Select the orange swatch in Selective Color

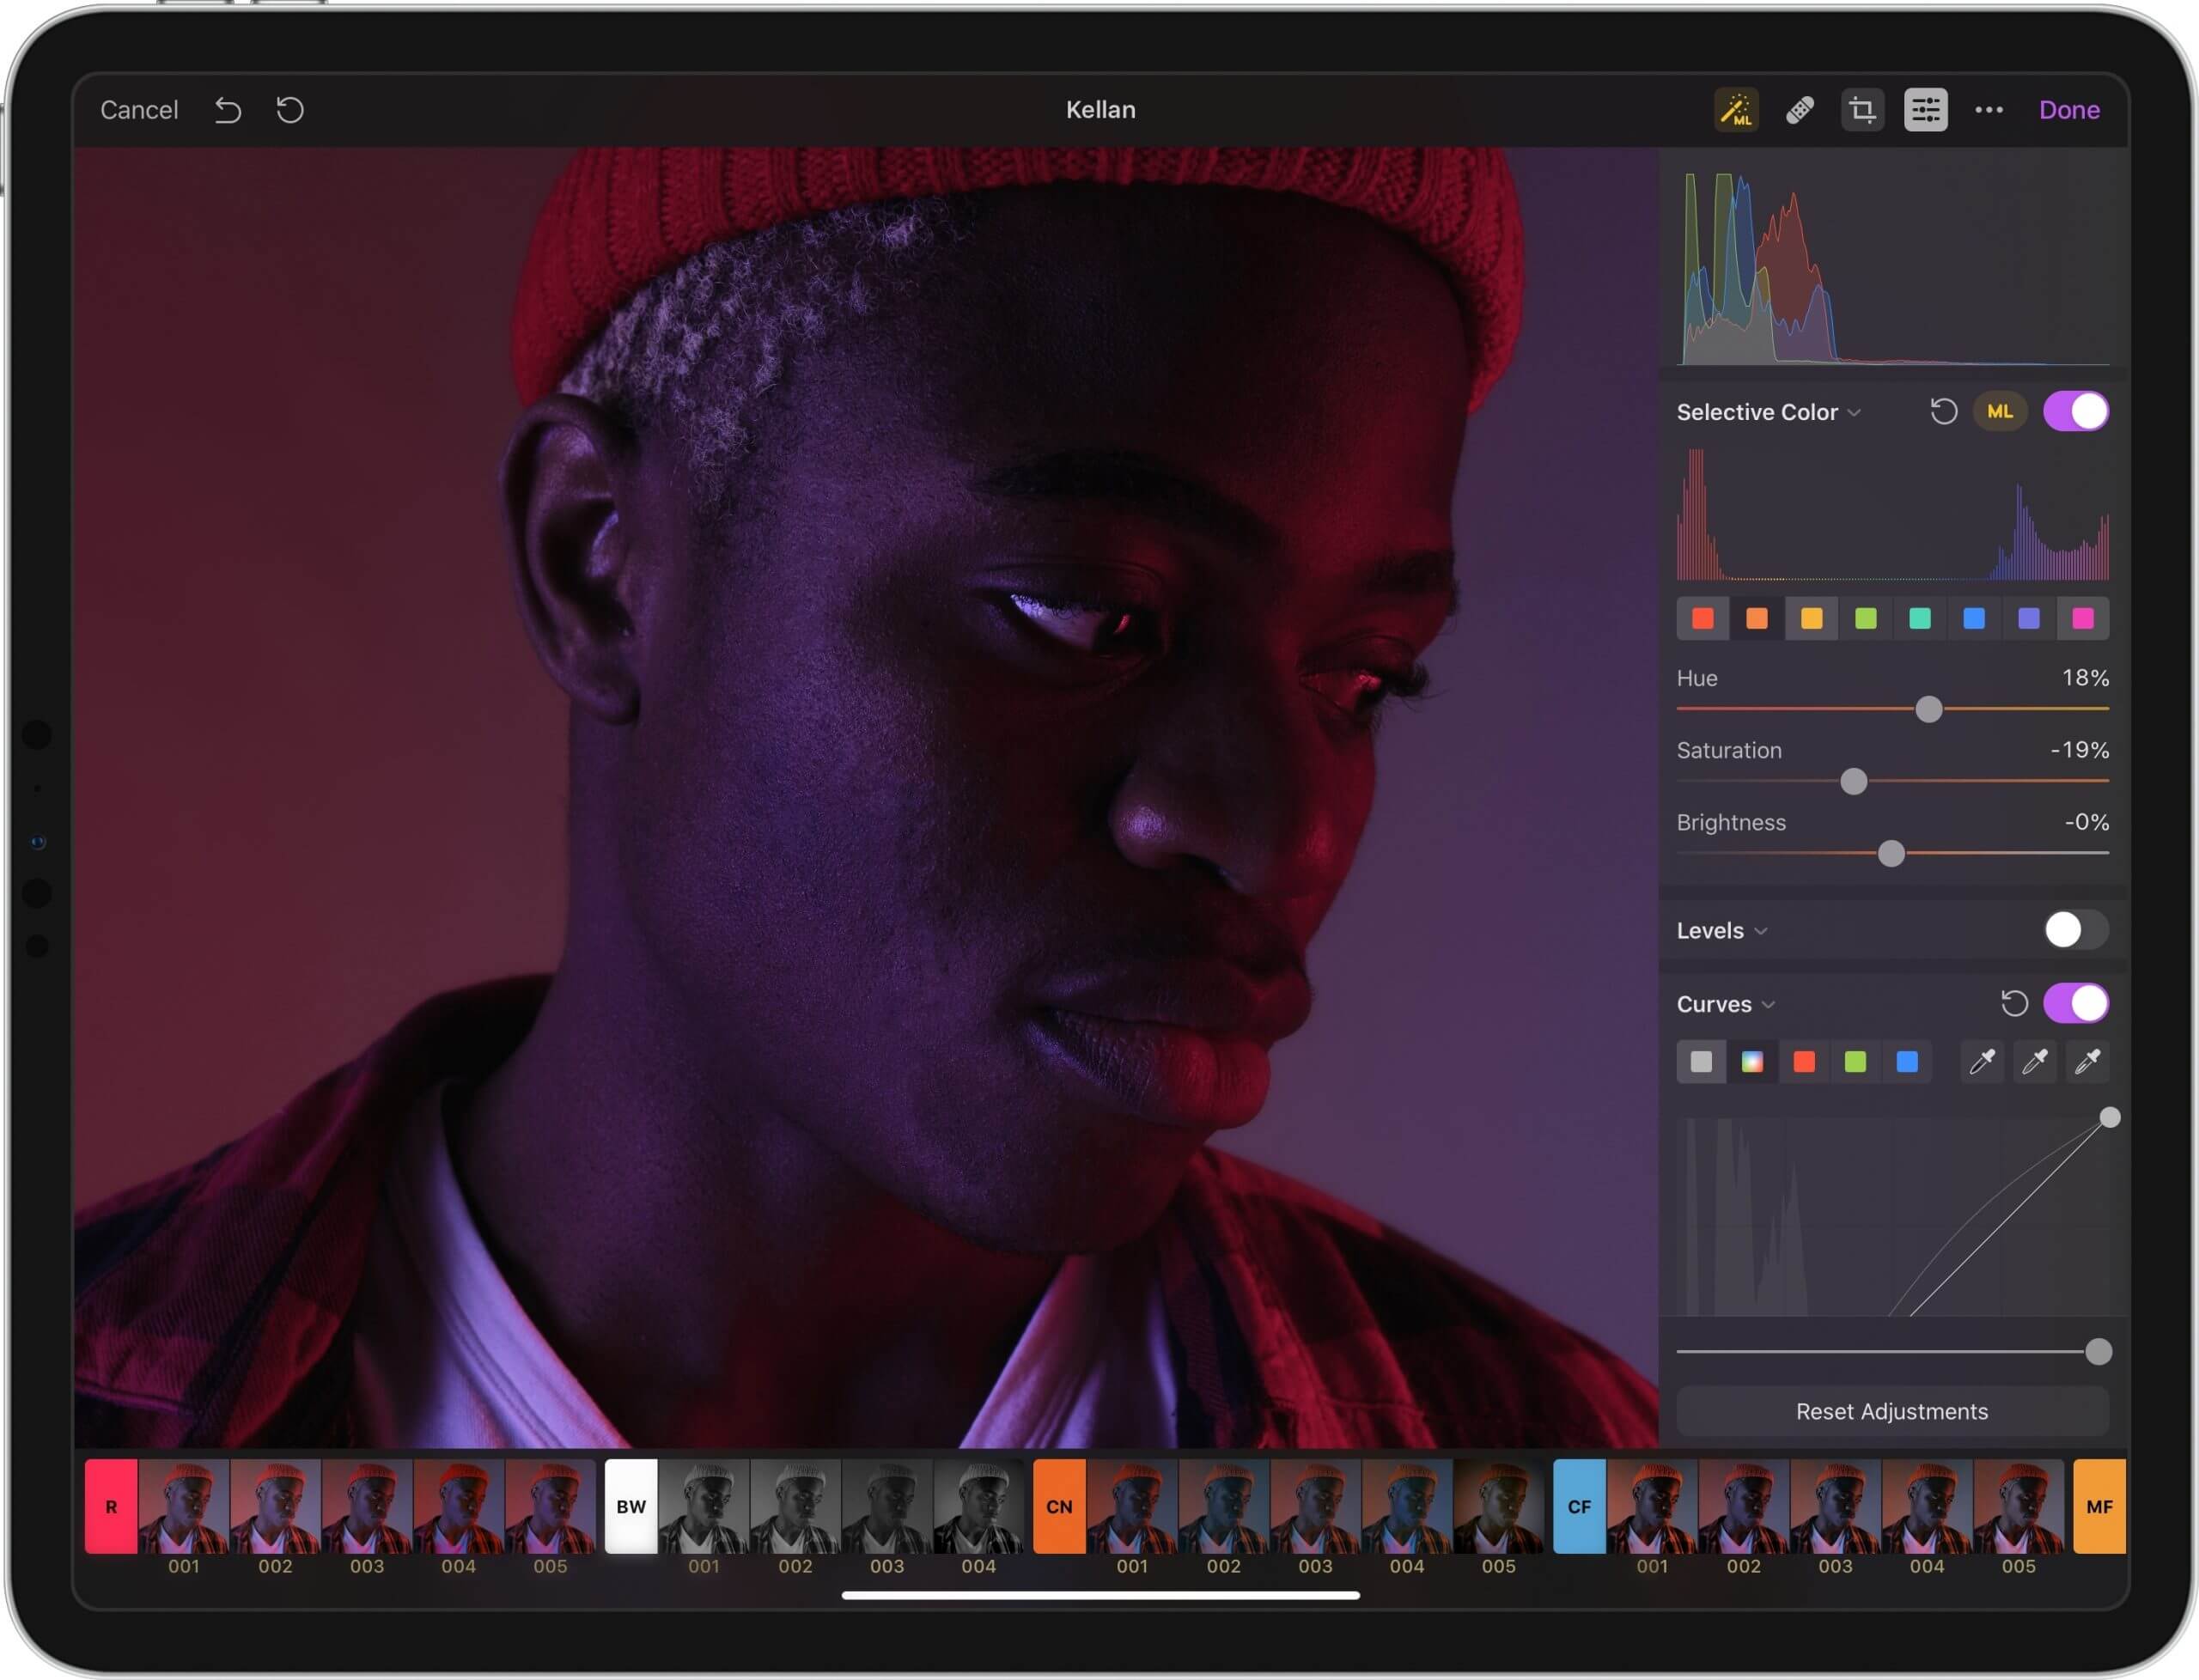1756,618
